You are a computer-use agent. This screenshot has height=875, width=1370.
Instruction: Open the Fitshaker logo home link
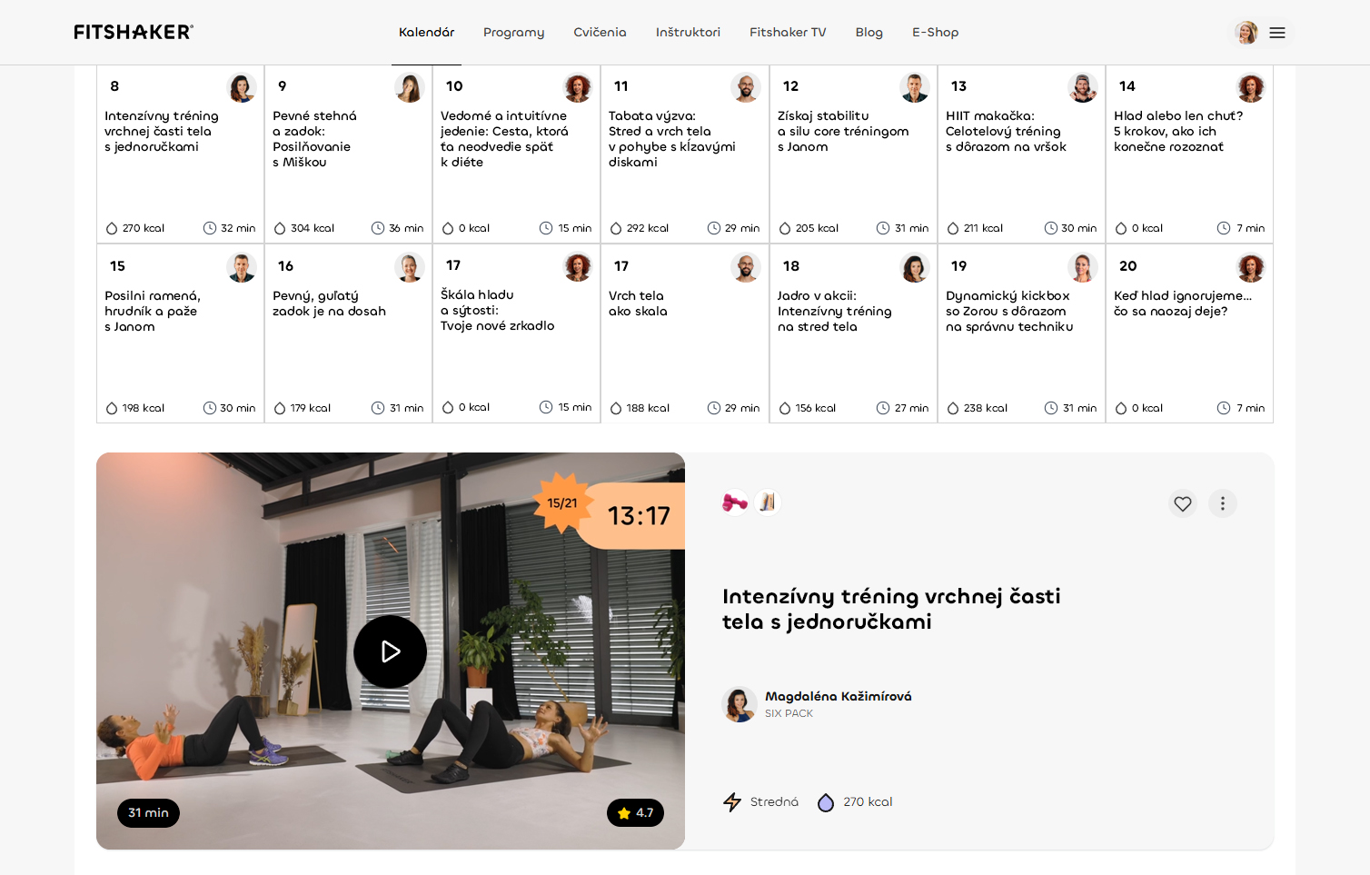134,32
